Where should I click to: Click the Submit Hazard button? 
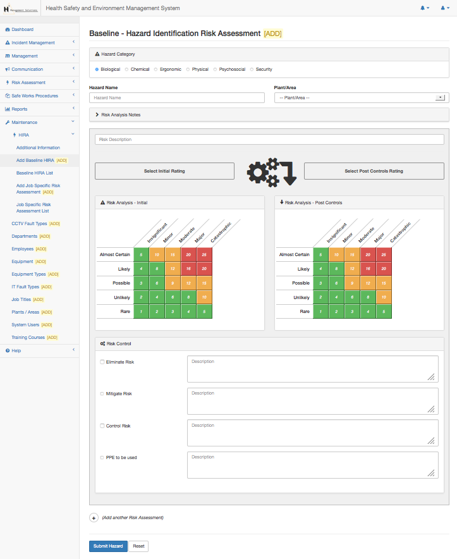coord(108,546)
